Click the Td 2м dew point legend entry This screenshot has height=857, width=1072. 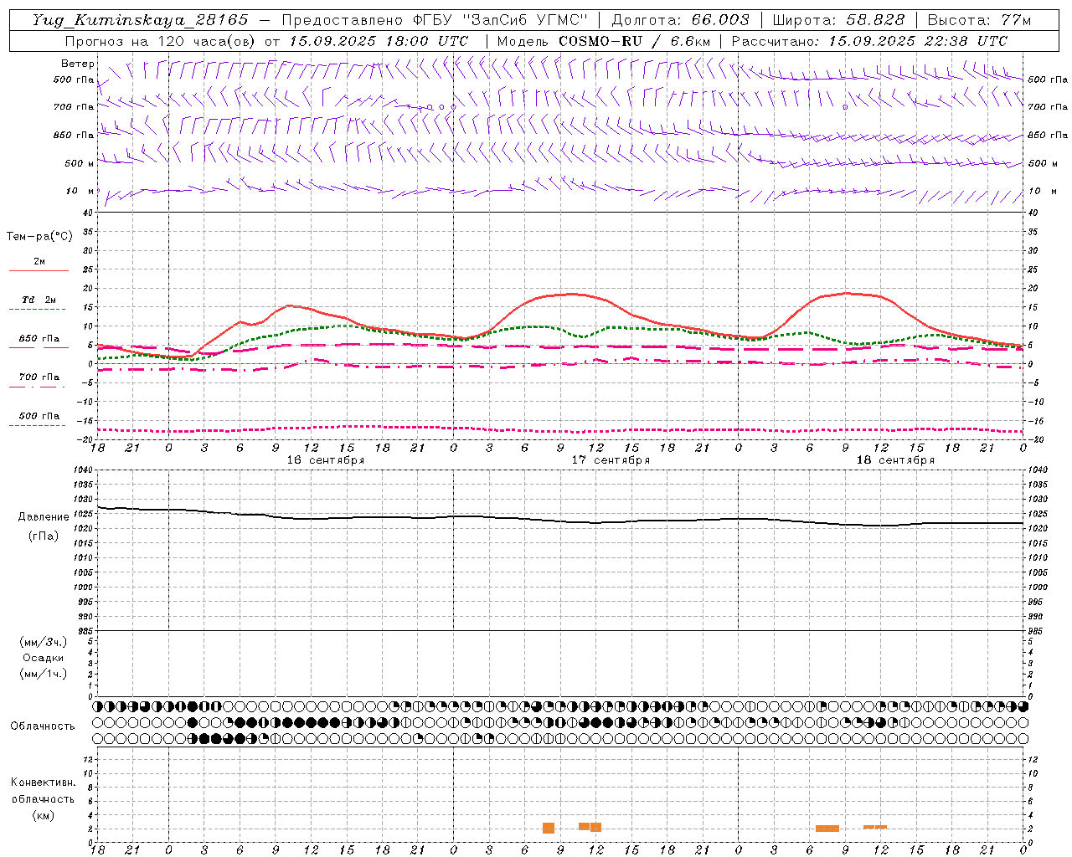click(39, 300)
